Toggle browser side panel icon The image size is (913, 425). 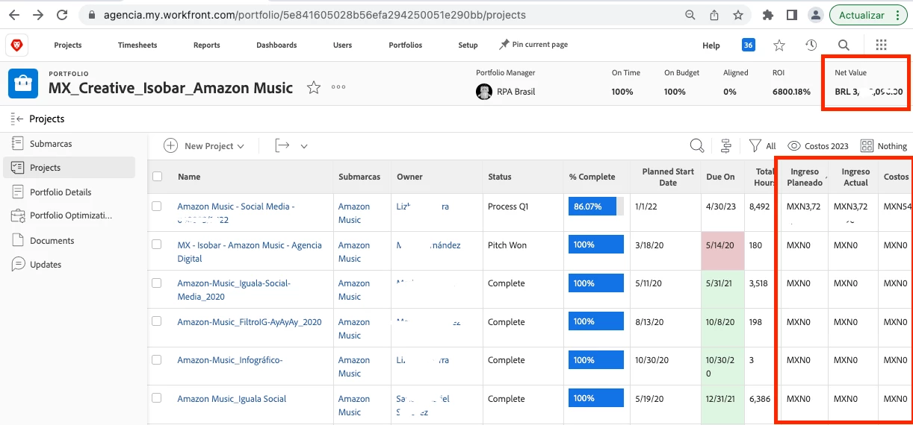pyautogui.click(x=791, y=15)
